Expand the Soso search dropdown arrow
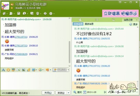The image size is (140, 96). pos(43,70)
